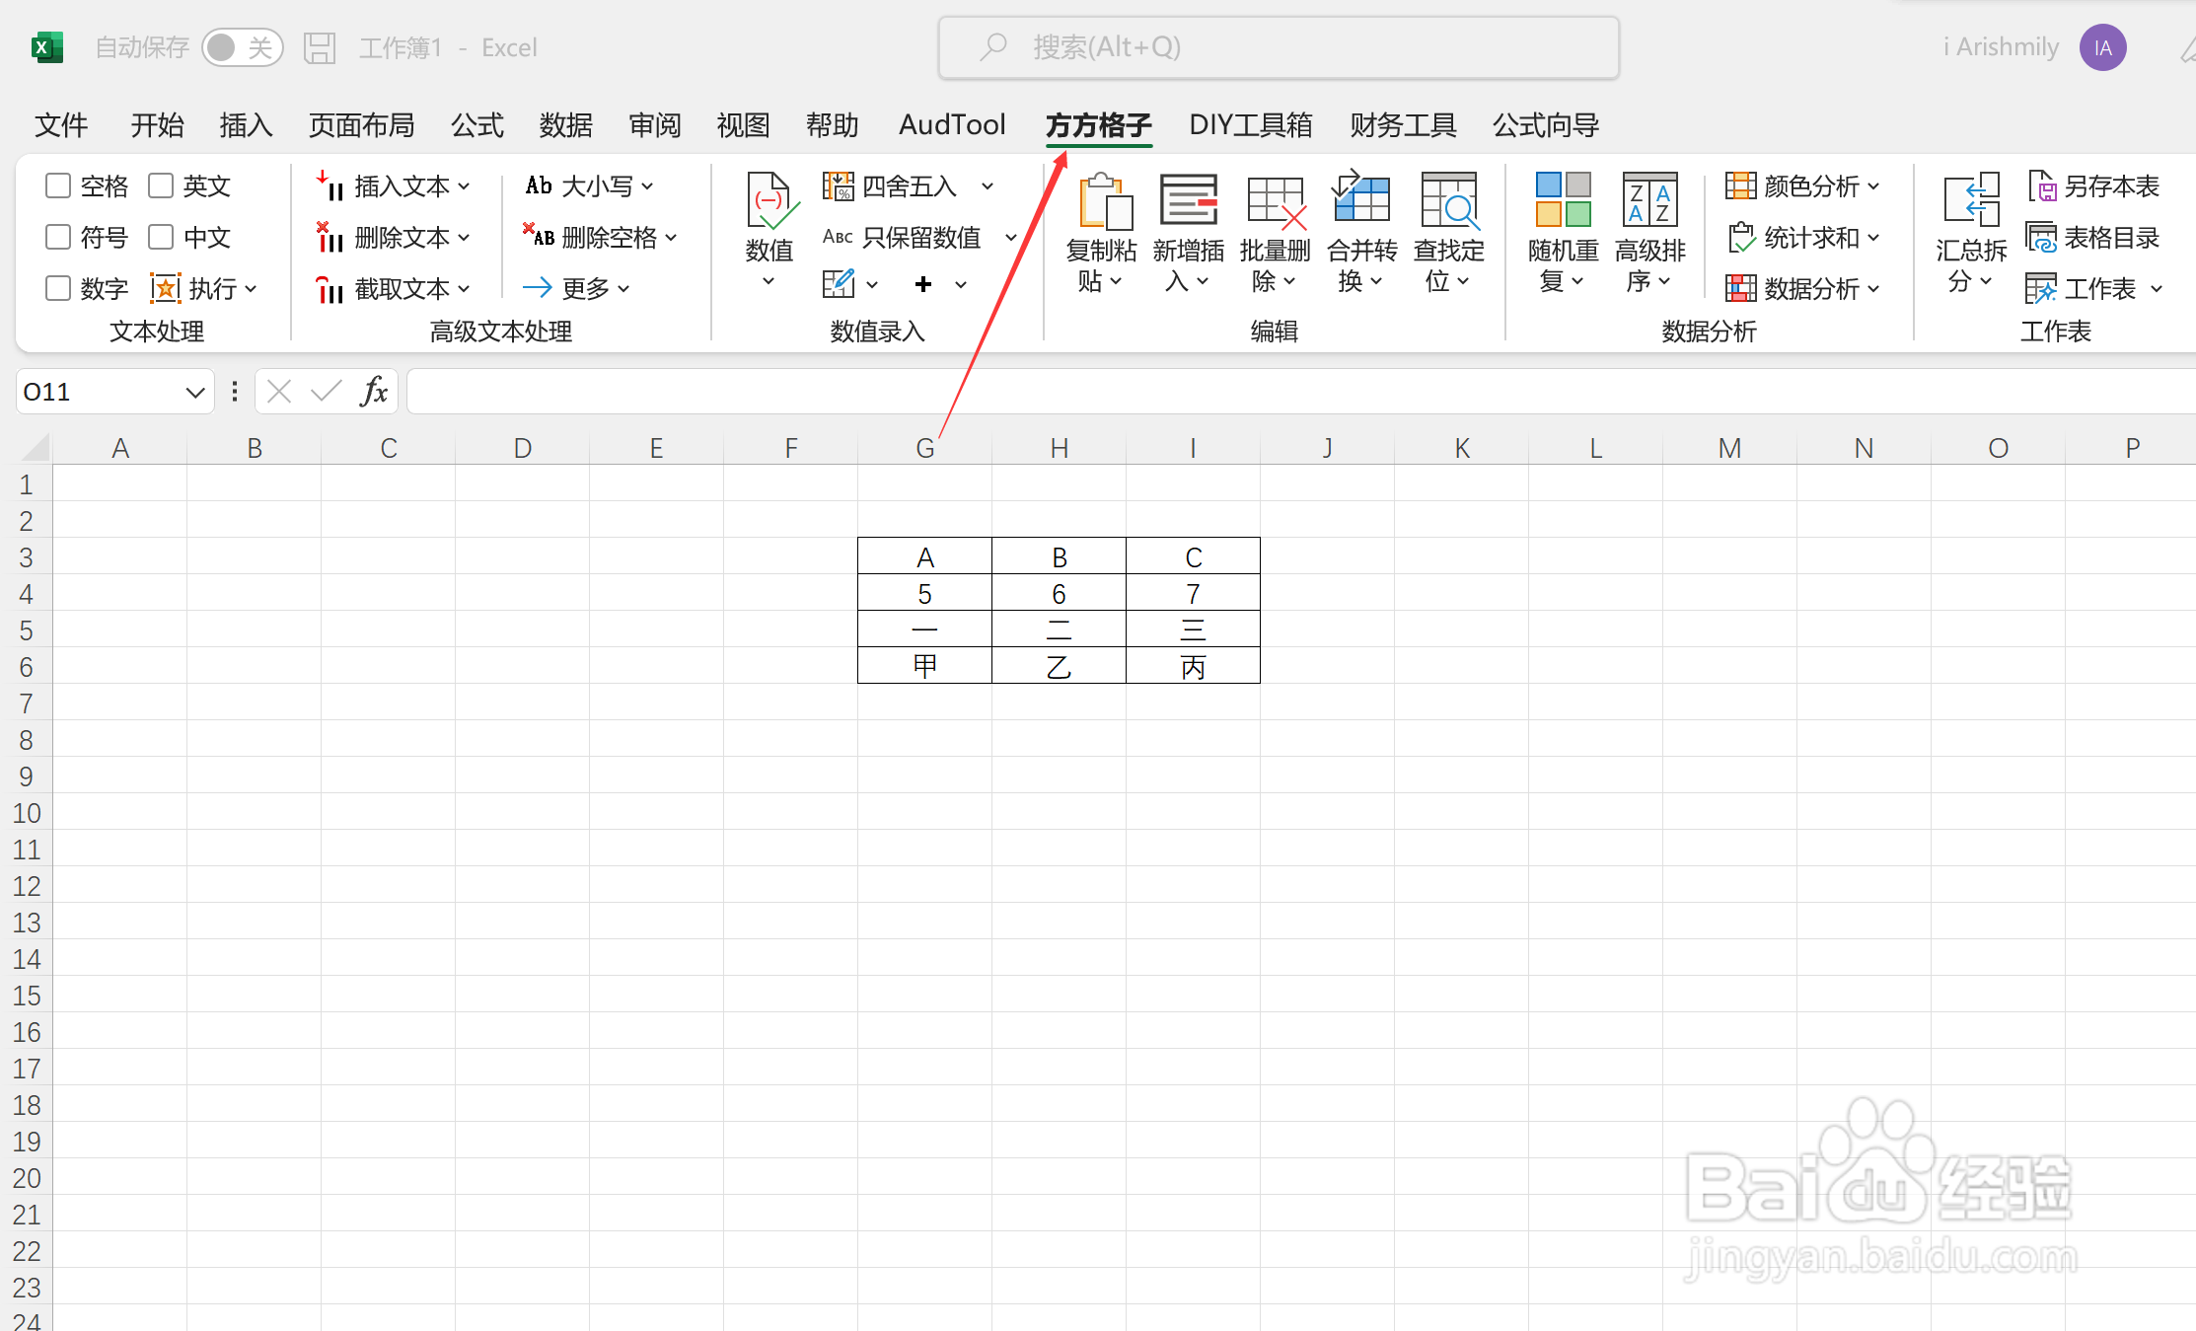Click the 随机重复 colored squares icon
The width and height of the screenshot is (2196, 1331).
(1563, 200)
